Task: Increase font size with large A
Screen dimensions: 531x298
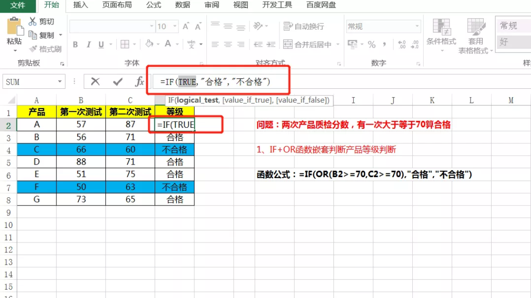Action: [186, 26]
